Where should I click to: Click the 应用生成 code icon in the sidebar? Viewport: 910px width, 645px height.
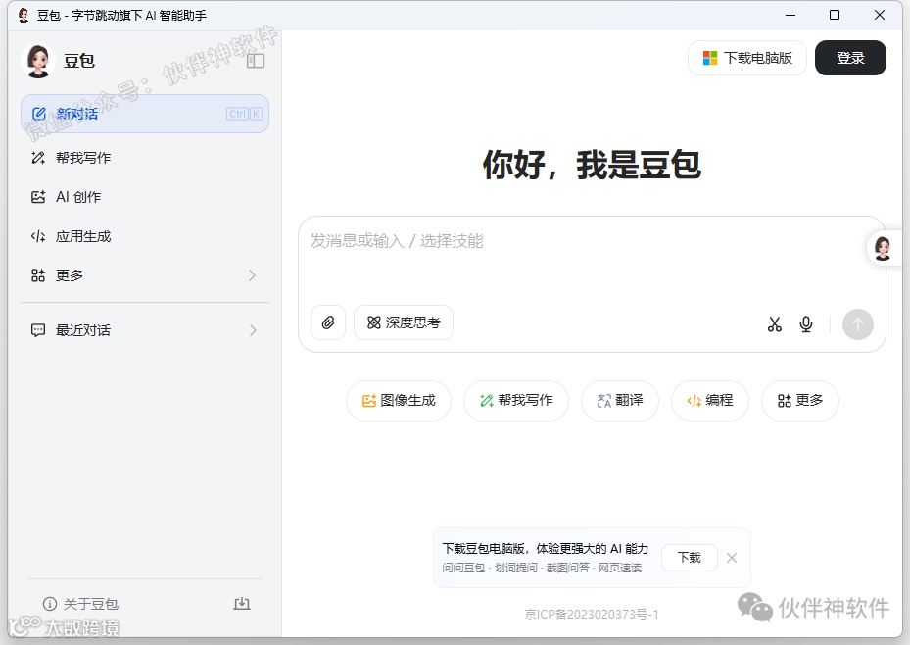38,237
